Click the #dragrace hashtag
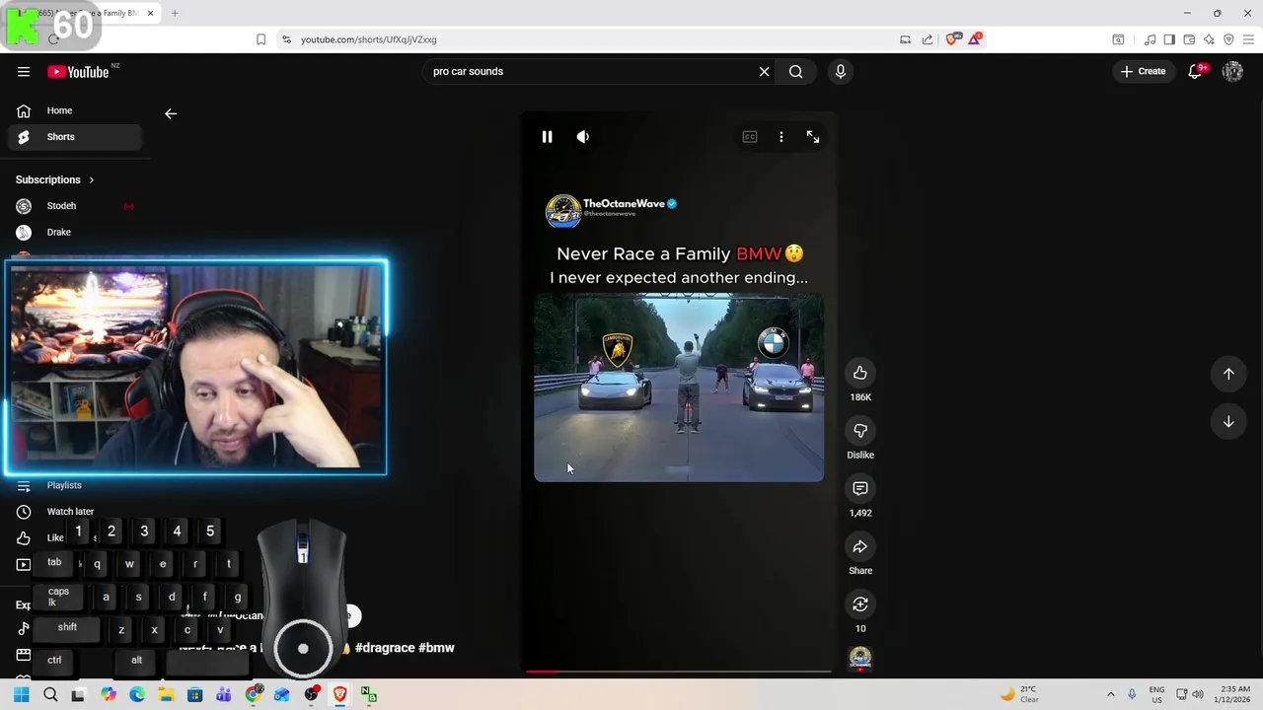This screenshot has width=1263, height=710. coord(384,648)
